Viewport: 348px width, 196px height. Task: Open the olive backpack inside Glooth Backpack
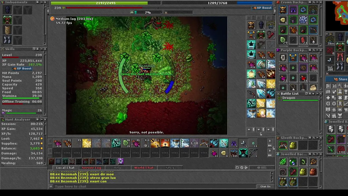pyautogui.click(x=293, y=146)
